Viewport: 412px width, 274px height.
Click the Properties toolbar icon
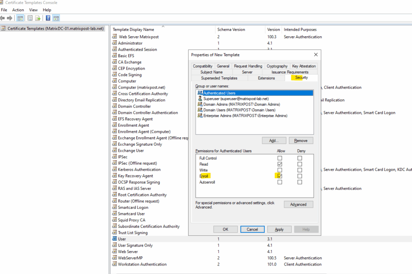point(30,18)
